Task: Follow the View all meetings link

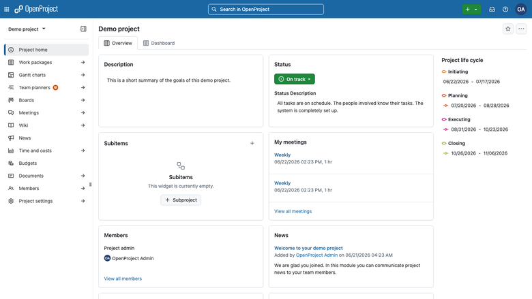Action: [293, 211]
